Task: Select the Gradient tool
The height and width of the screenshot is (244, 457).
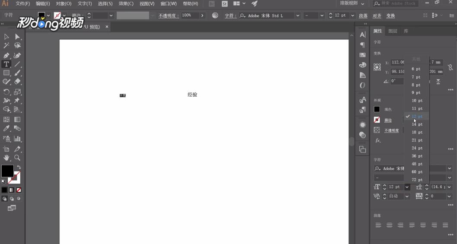Action: coord(17,120)
